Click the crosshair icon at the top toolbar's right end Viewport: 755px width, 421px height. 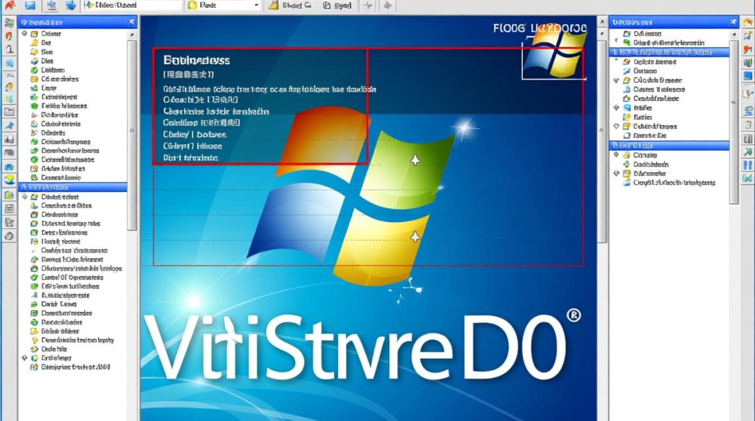[x=367, y=6]
